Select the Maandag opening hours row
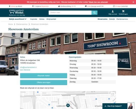This screenshot has height=109, width=136. point(92,61)
